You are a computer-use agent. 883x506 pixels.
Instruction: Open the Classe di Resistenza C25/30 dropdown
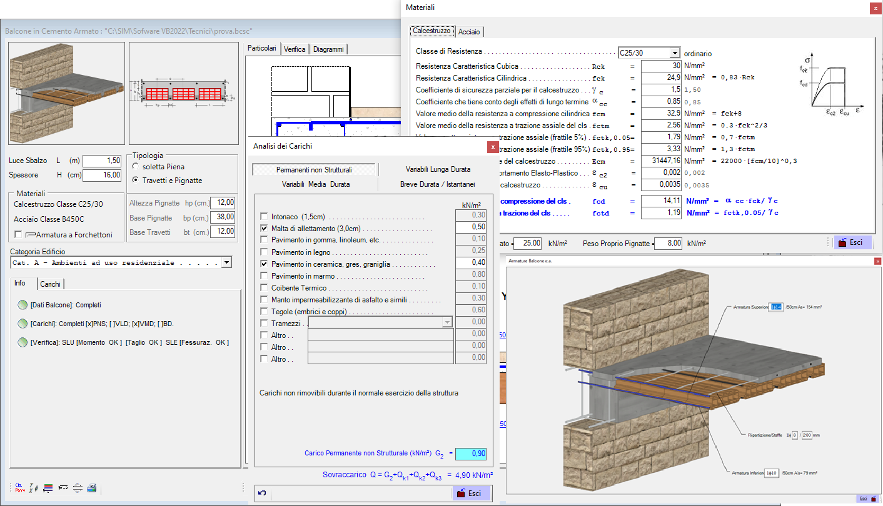674,53
